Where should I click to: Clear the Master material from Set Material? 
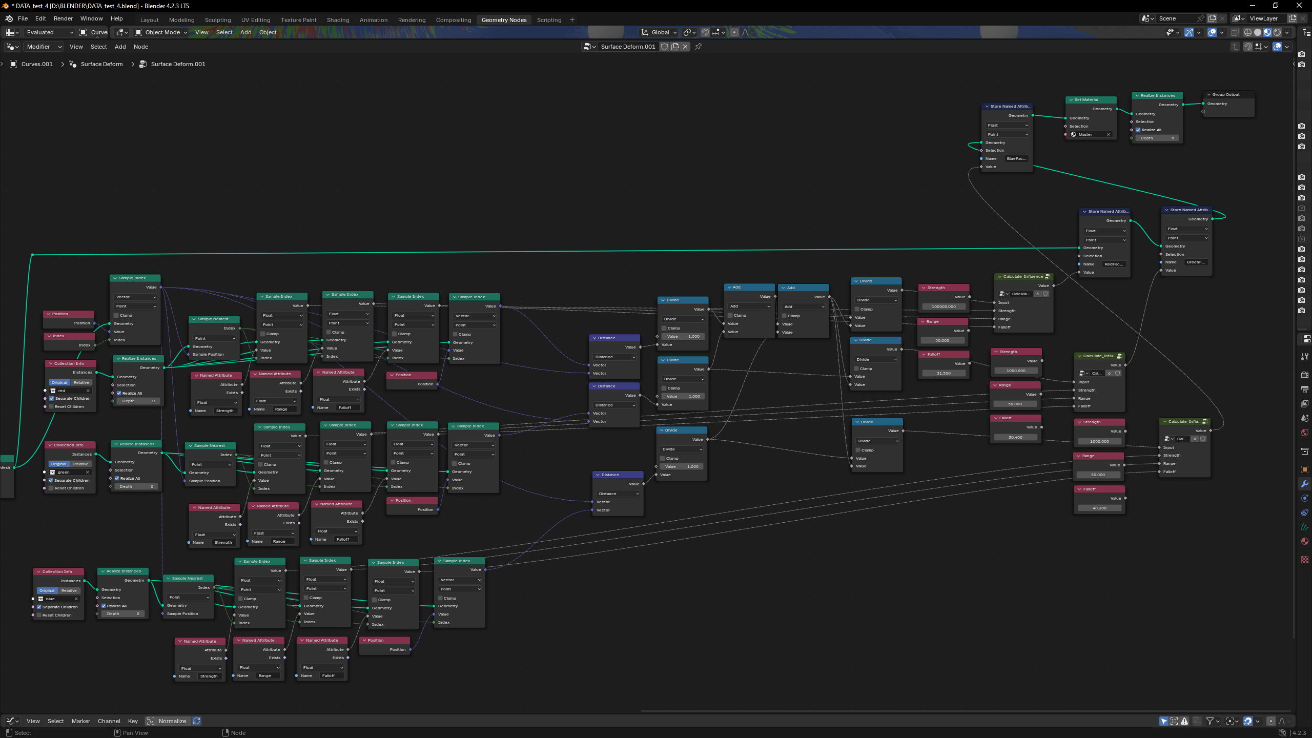(1109, 134)
